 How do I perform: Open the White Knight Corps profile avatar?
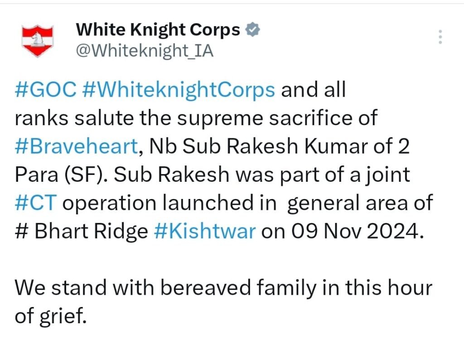tap(39, 41)
